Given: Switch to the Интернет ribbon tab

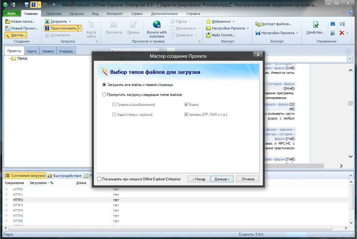Looking at the screenshot, I should pyautogui.click(x=115, y=14).
